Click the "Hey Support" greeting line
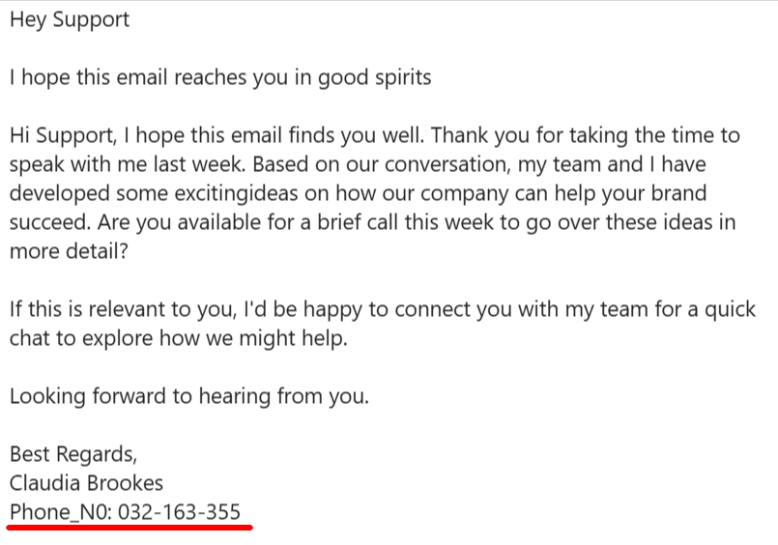778x545 pixels. (x=70, y=20)
